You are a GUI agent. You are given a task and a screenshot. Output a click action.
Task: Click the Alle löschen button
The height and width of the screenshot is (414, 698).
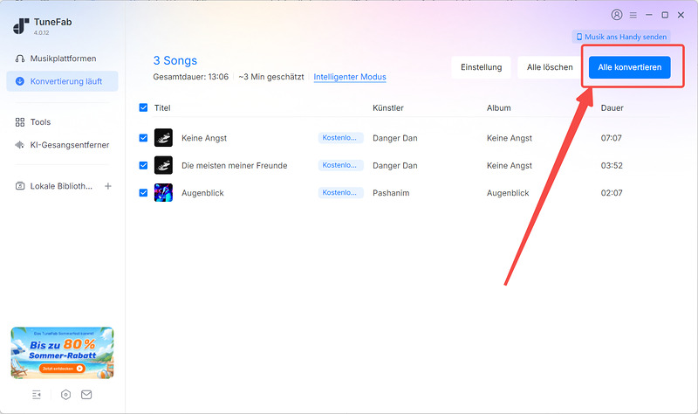(550, 67)
